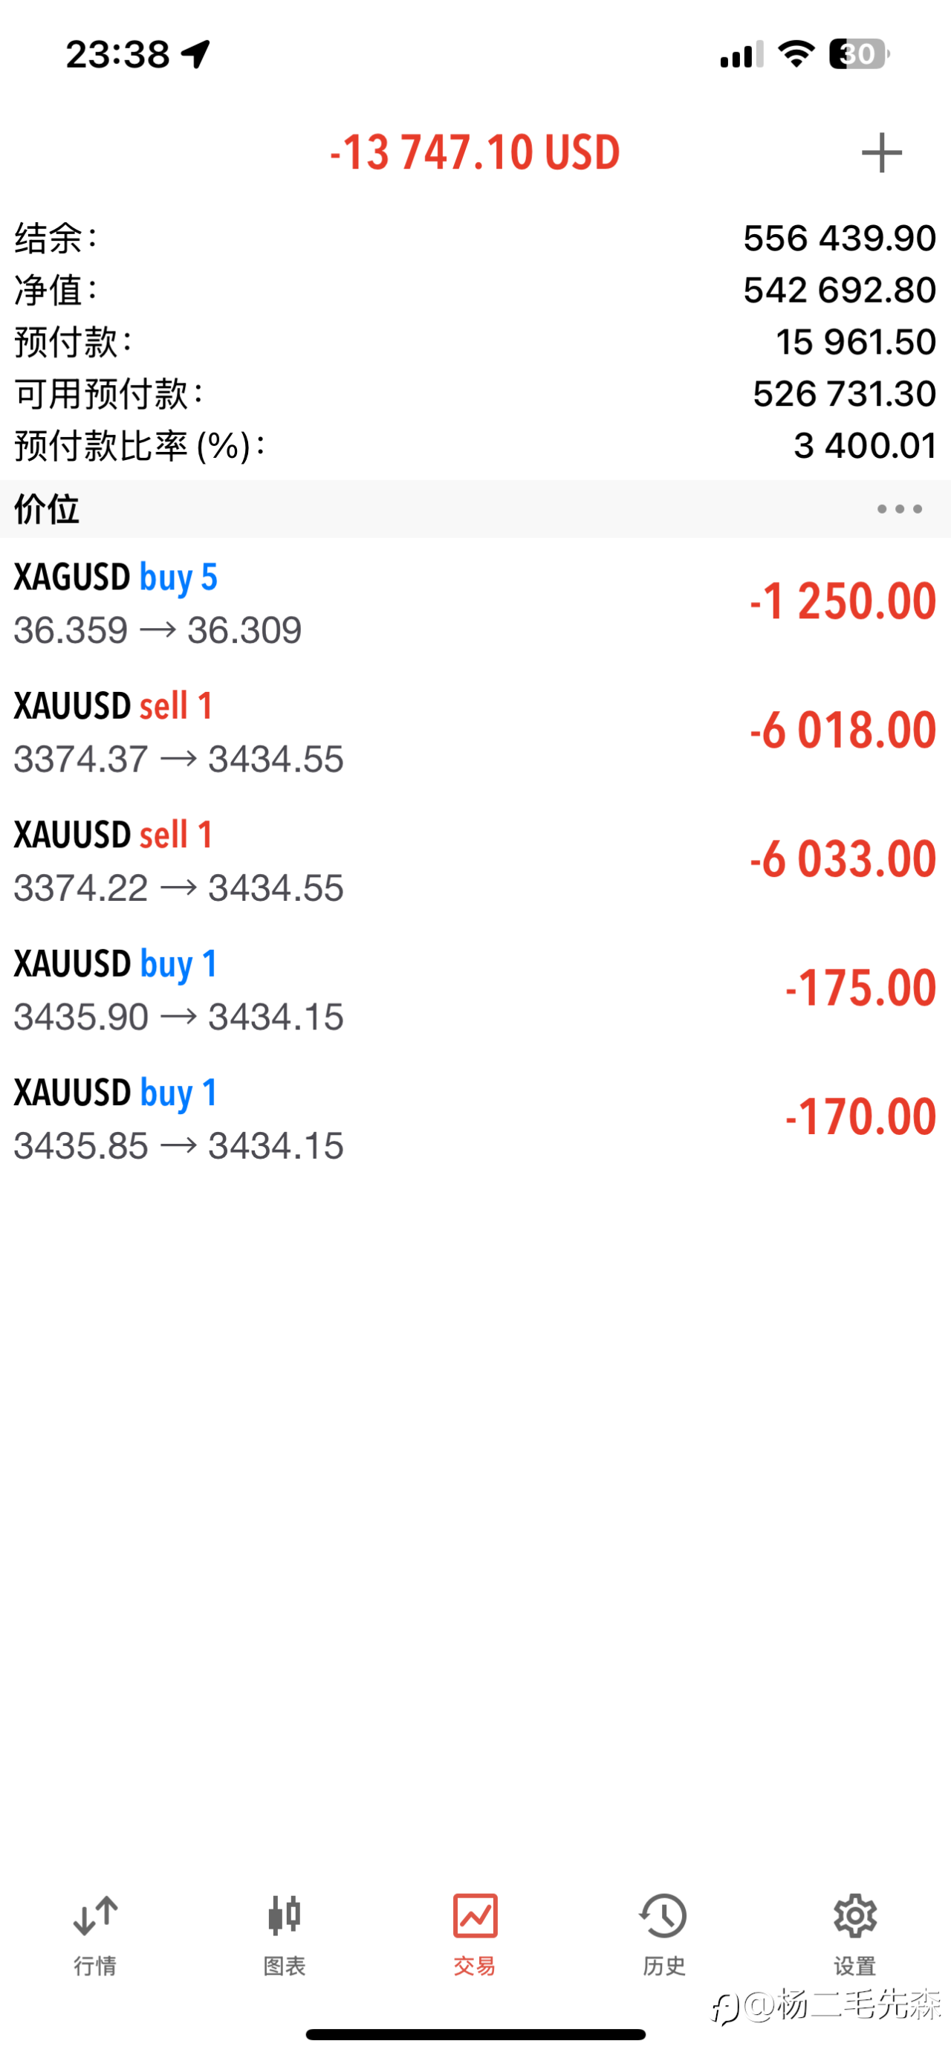Open the 设置 settings gear icon

(854, 1917)
